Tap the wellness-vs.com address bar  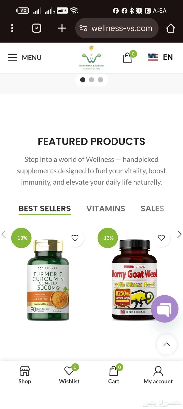(117, 28)
